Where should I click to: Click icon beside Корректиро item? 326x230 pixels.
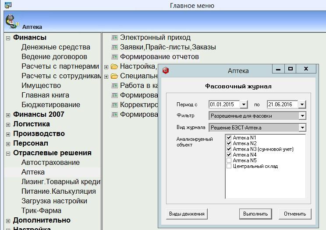point(114,105)
